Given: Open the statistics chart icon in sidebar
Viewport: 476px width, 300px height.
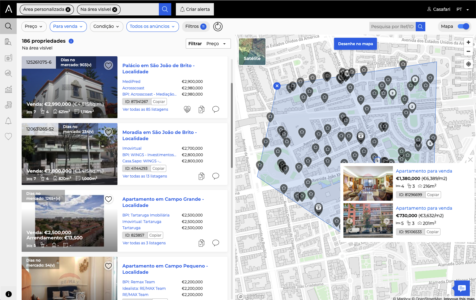Looking at the screenshot, I should [x=8, y=89].
